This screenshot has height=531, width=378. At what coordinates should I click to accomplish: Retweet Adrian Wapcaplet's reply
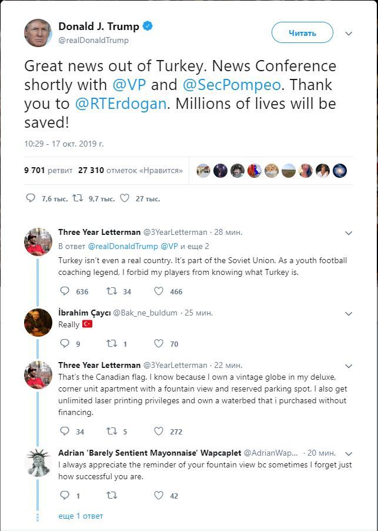pos(111,495)
